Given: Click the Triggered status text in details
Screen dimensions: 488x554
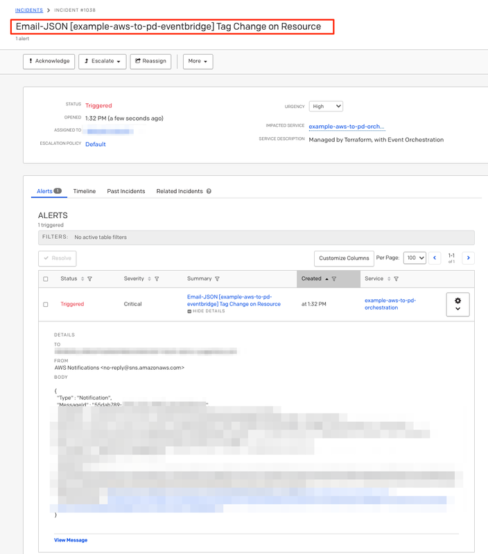Looking at the screenshot, I should (98, 106).
